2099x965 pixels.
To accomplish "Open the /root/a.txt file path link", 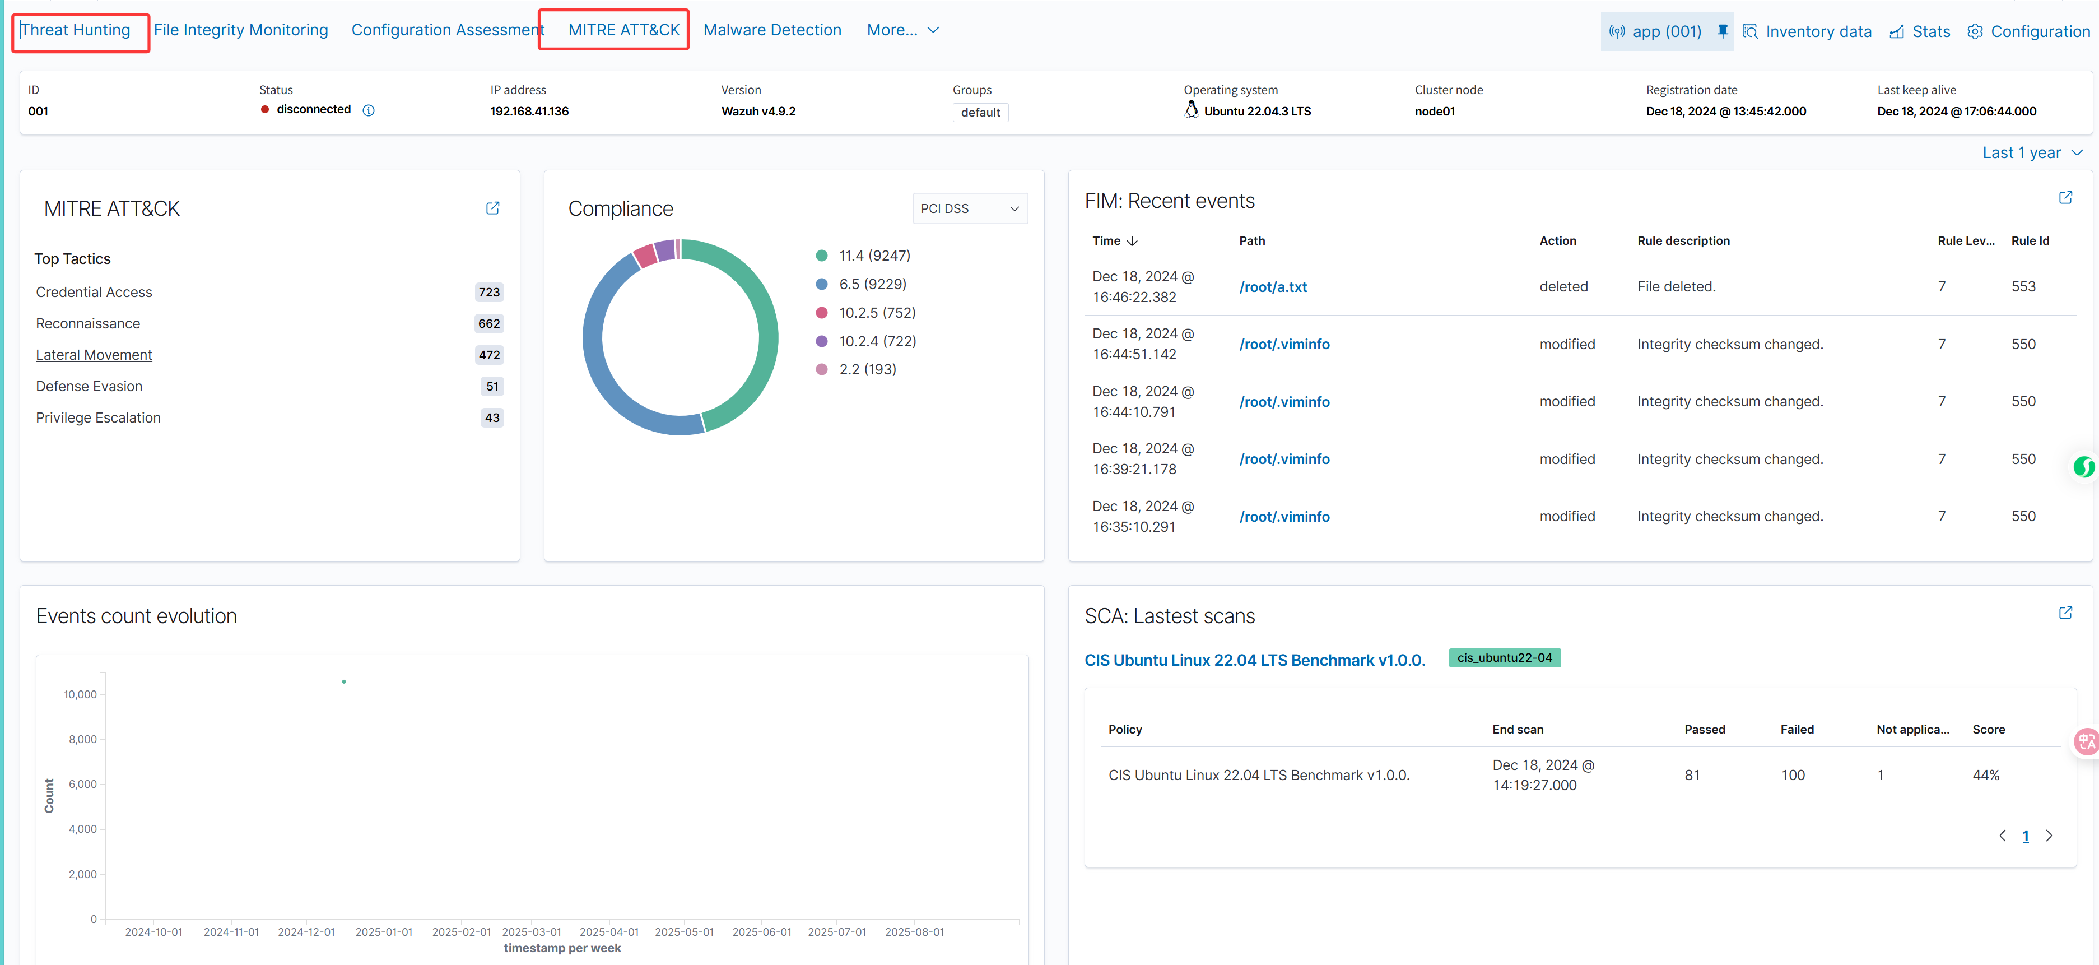I will point(1272,287).
